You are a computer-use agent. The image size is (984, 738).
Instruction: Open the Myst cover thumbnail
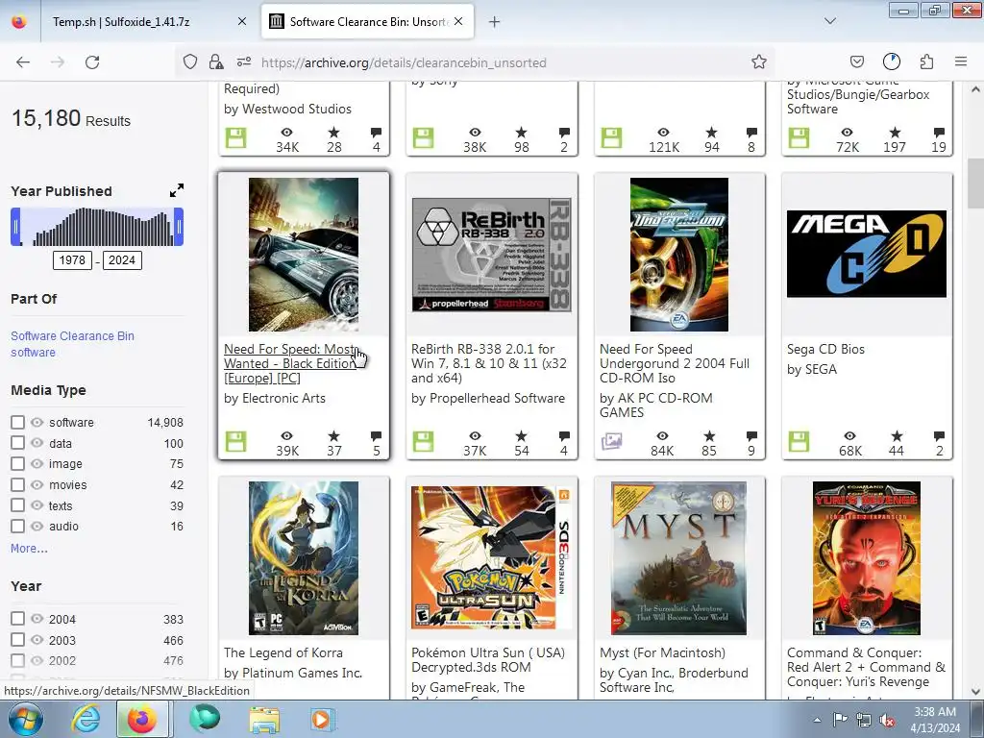679,558
